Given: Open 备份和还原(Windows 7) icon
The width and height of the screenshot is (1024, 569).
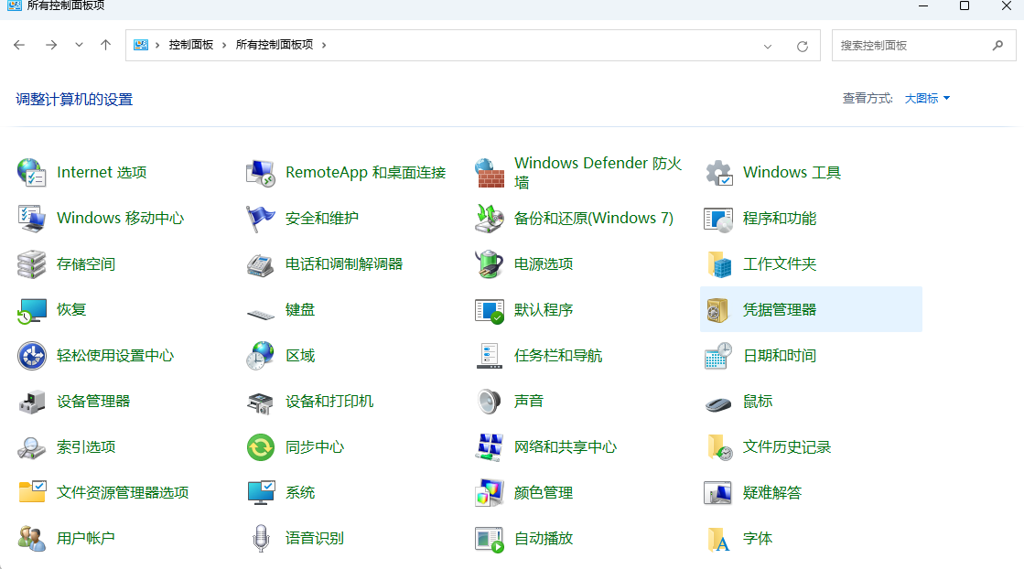Looking at the screenshot, I should (490, 218).
